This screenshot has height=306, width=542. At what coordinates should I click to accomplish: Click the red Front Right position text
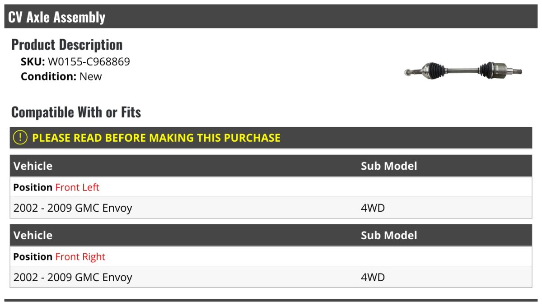click(80, 256)
